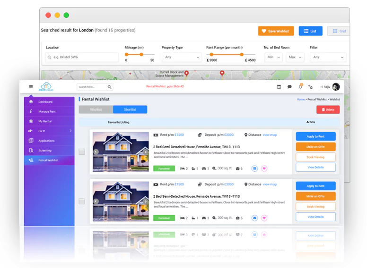Tick the first listing checkbox

pos(82,151)
